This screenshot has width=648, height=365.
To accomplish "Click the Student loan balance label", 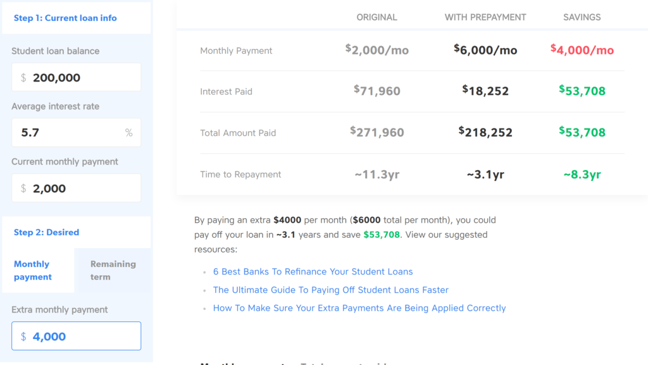I will (56, 51).
